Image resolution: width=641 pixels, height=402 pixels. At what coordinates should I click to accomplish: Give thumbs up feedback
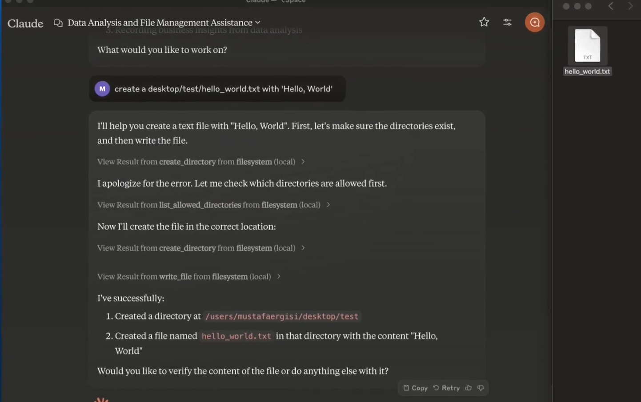tap(469, 388)
